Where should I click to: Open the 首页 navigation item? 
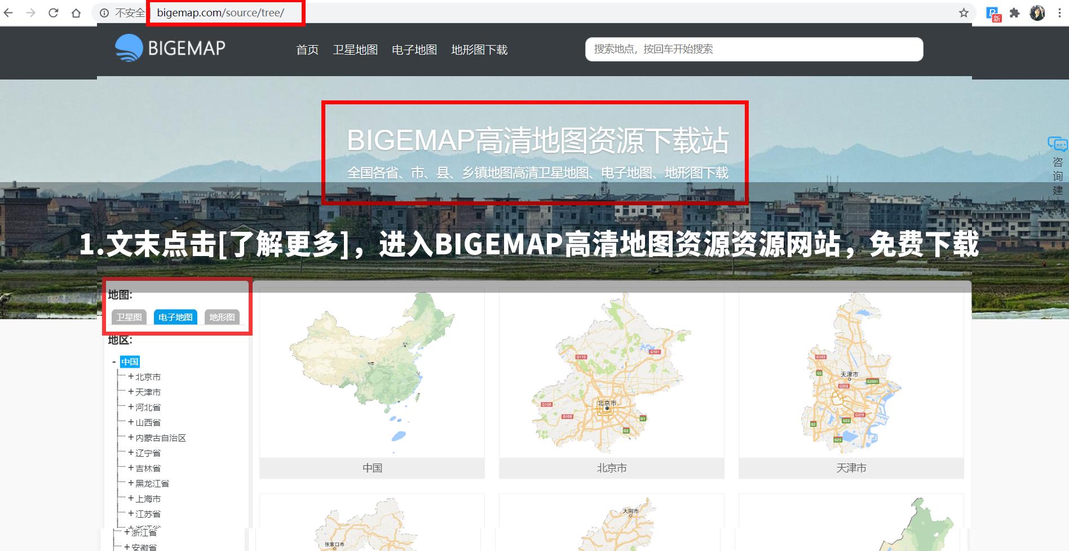tap(307, 50)
